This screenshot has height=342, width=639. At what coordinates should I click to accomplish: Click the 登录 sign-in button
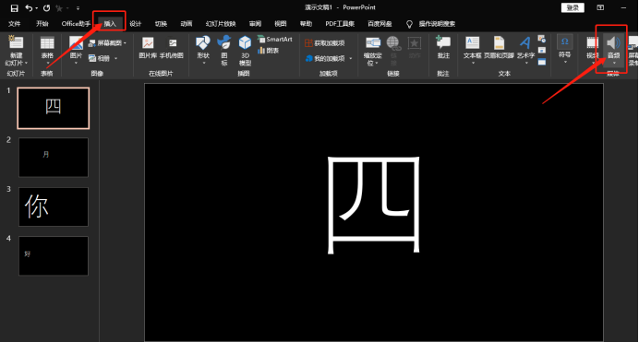pos(573,7)
